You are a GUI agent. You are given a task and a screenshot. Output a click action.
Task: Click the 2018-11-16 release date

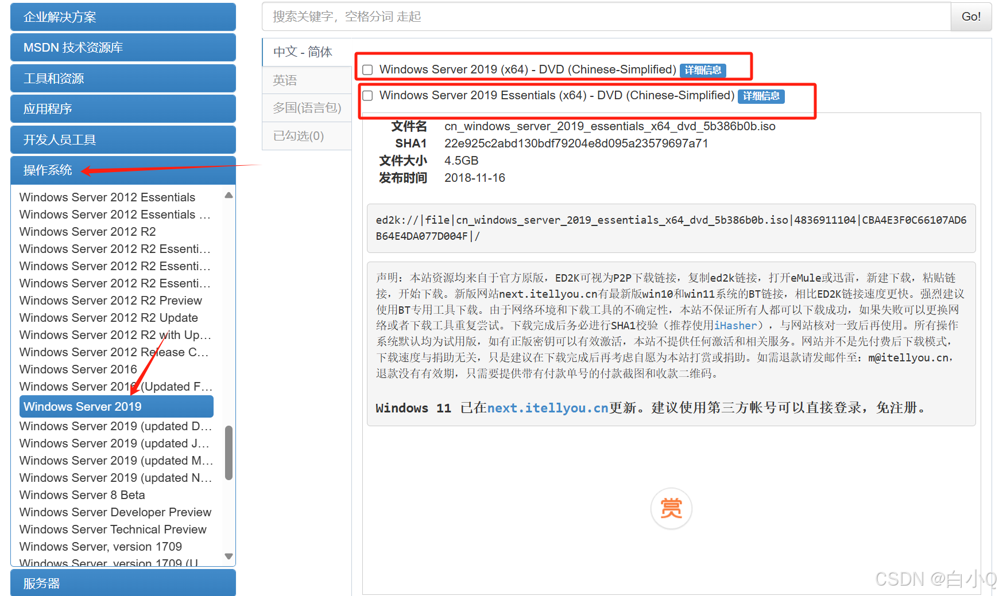point(475,178)
